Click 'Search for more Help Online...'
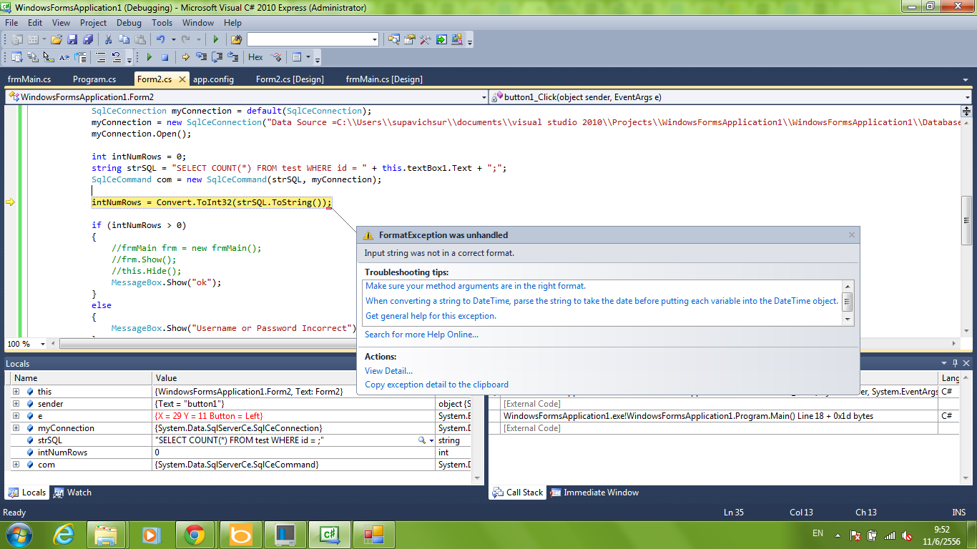This screenshot has width=977, height=549. coord(421,335)
